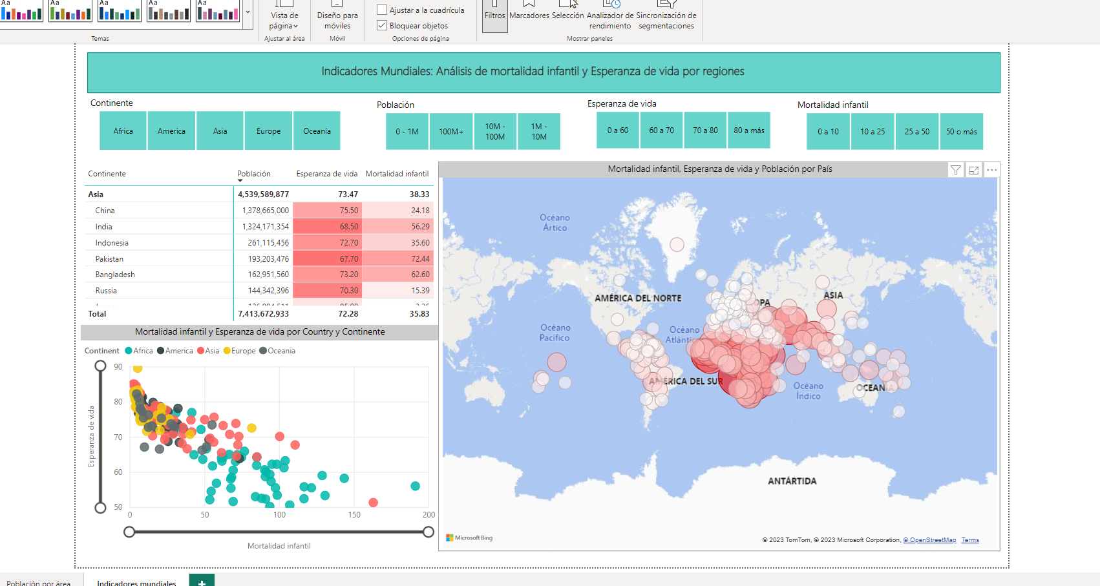The width and height of the screenshot is (1100, 586).
Task: Open Sincronización de segmentaciones panel
Action: coord(666,19)
